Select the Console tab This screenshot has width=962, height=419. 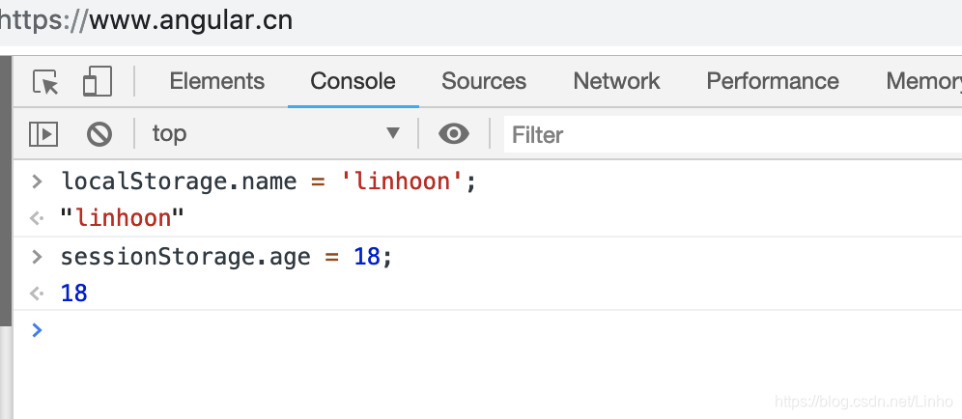click(353, 81)
